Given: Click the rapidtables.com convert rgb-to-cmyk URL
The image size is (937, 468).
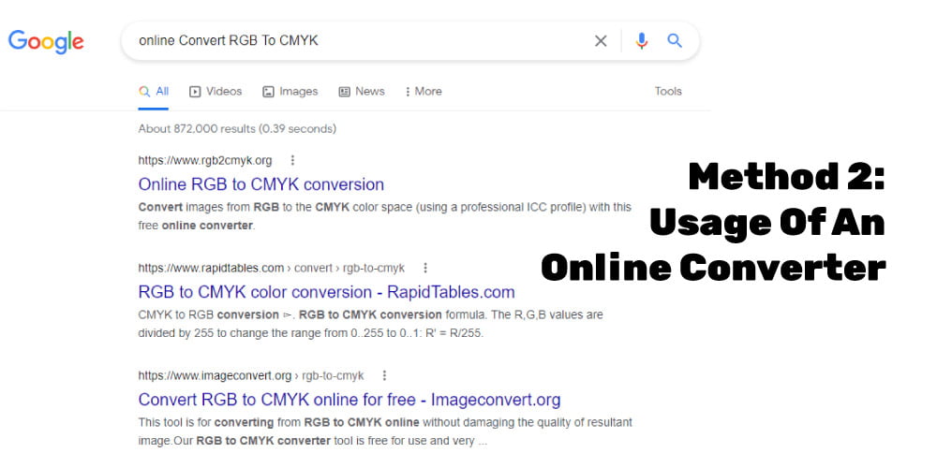Looking at the screenshot, I should click(x=272, y=268).
